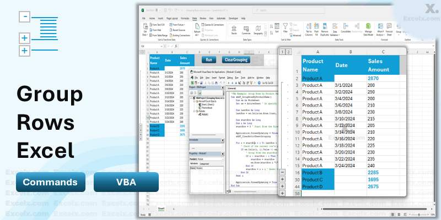Screen dimensions: 441x220
Task: Pick the Stocks data type
Action: (x=234, y=30)
